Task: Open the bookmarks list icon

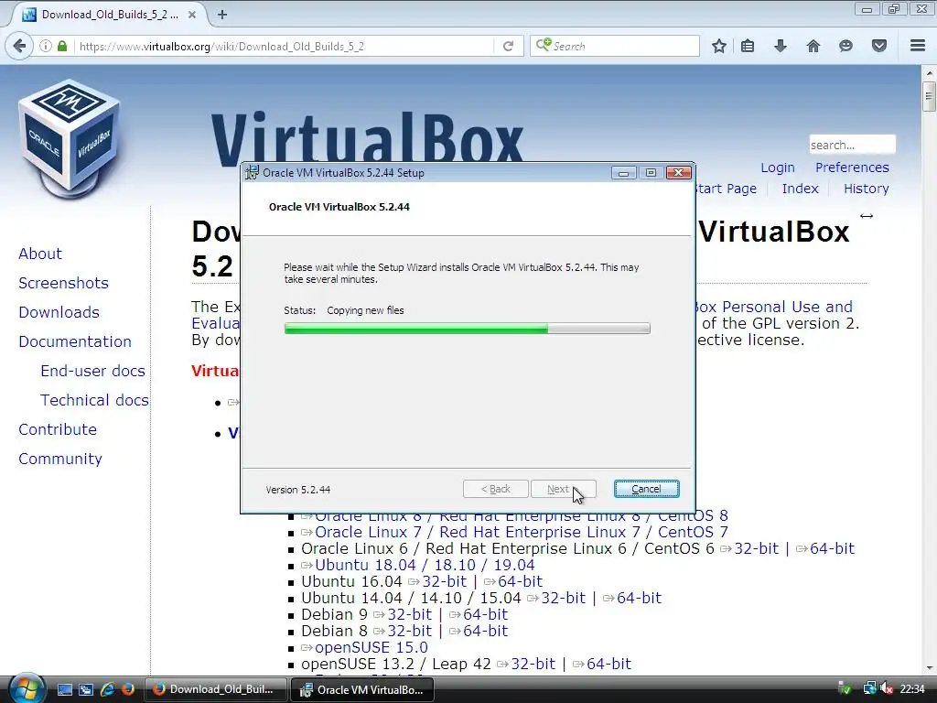Action: tap(748, 46)
